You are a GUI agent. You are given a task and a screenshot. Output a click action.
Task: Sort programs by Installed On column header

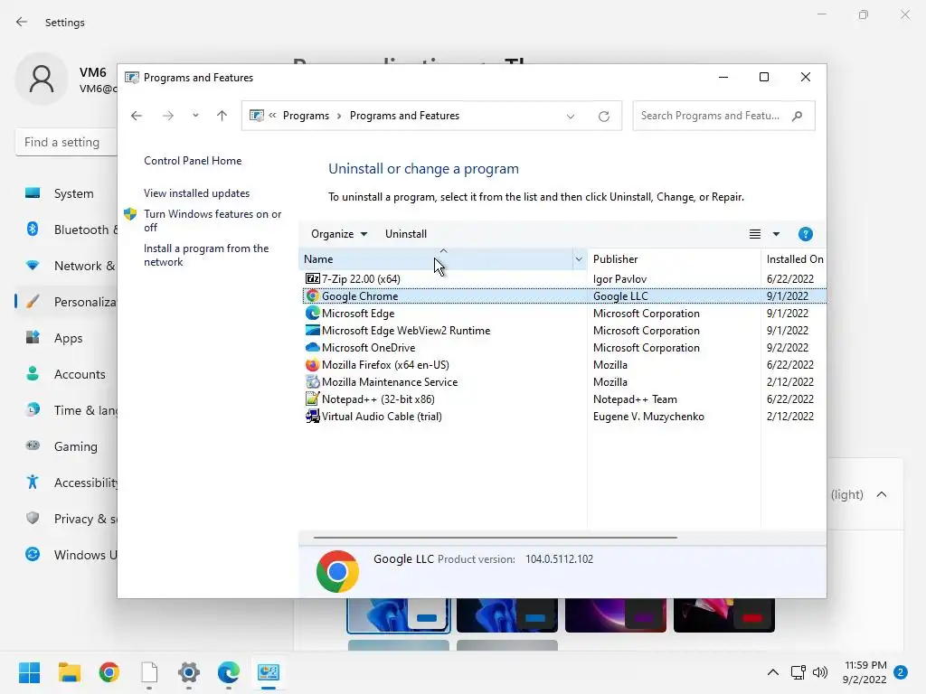[x=794, y=259]
